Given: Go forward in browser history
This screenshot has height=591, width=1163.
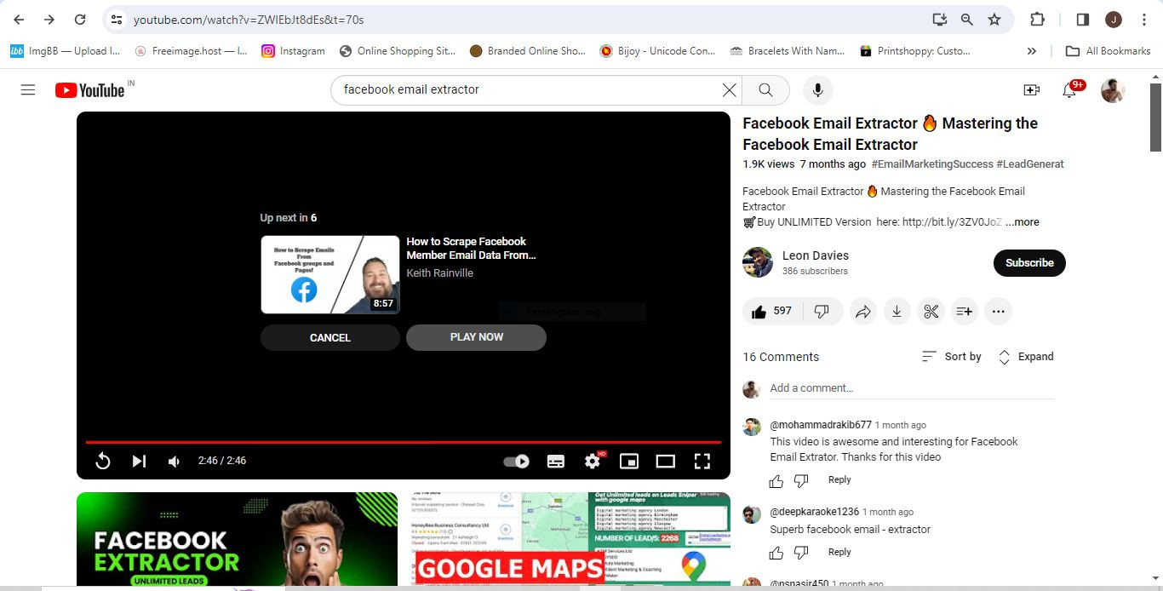Looking at the screenshot, I should coord(49,20).
